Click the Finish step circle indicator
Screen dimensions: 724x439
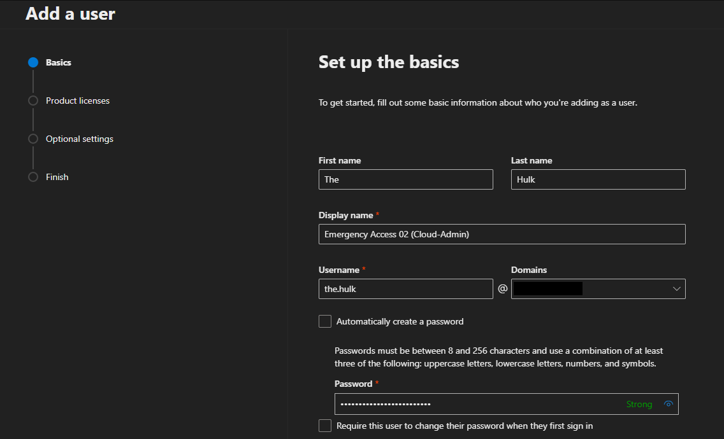pyautogui.click(x=33, y=178)
